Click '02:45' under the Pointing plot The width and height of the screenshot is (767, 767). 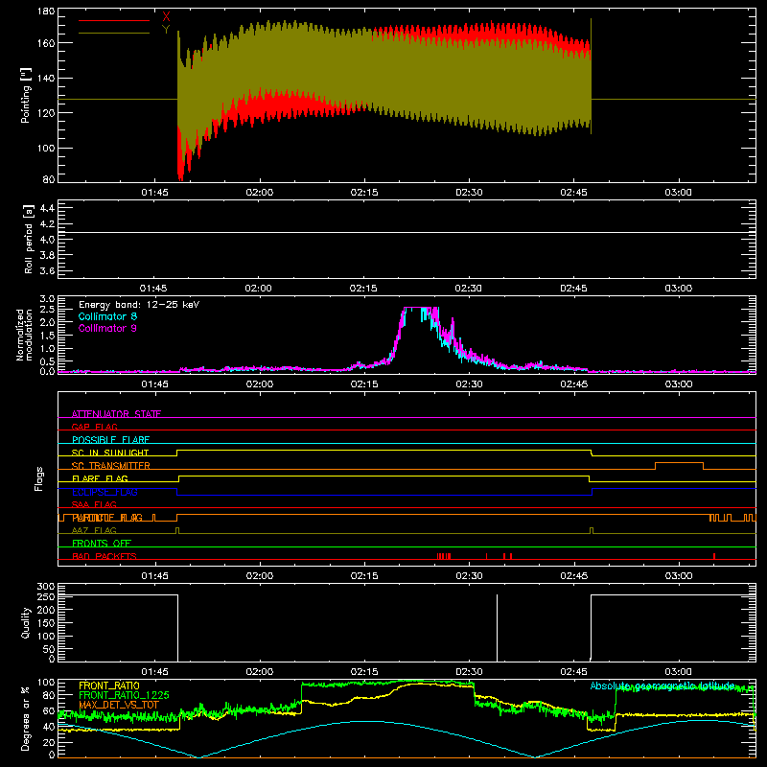573,193
